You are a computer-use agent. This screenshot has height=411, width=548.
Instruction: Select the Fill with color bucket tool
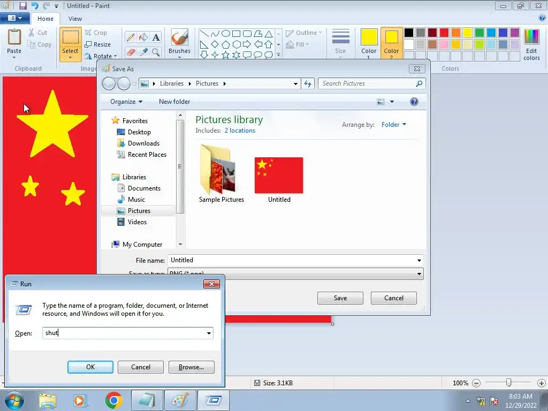(x=143, y=37)
